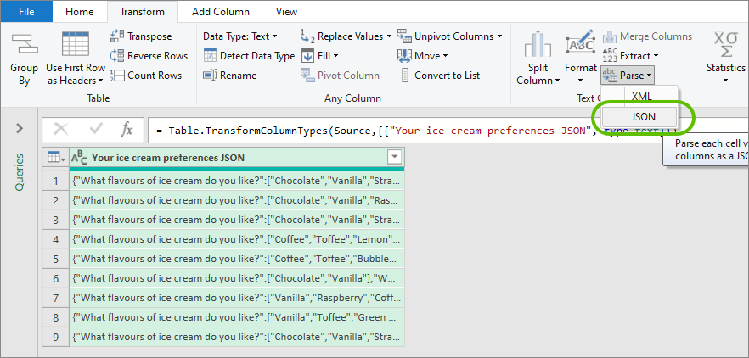Cancel the formula edit with the X
The height and width of the screenshot is (358, 749).
[61, 129]
